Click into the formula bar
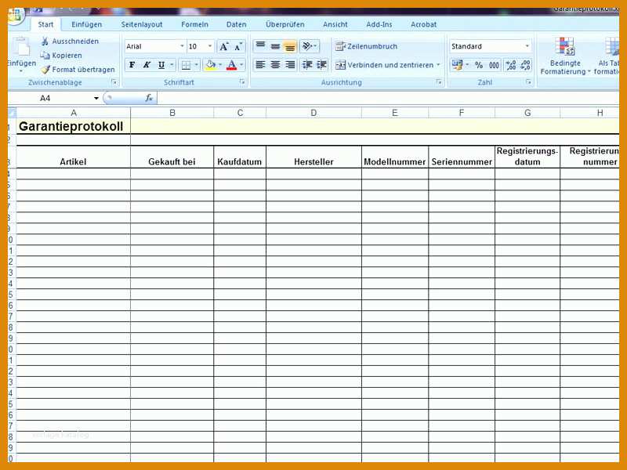This screenshot has width=627, height=470. pyautogui.click(x=388, y=99)
